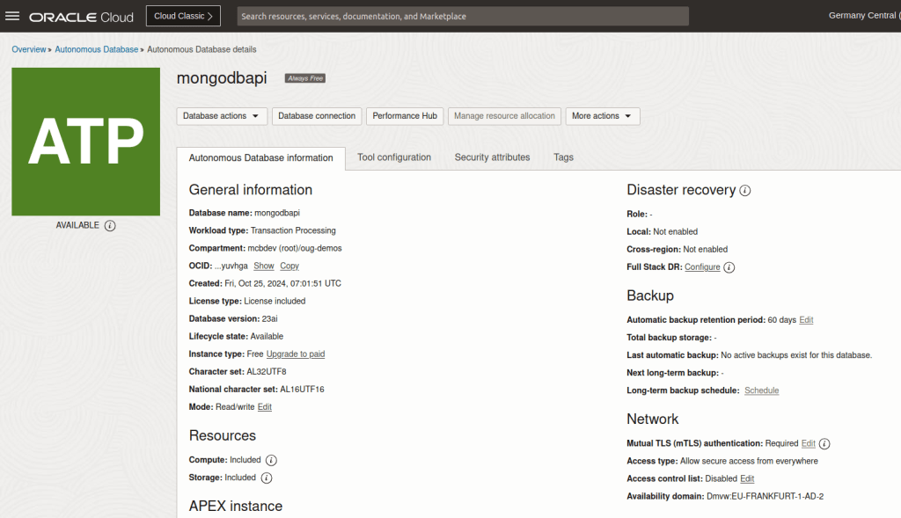The width and height of the screenshot is (901, 518).
Task: Open the hamburger navigation menu
Action: click(x=13, y=16)
